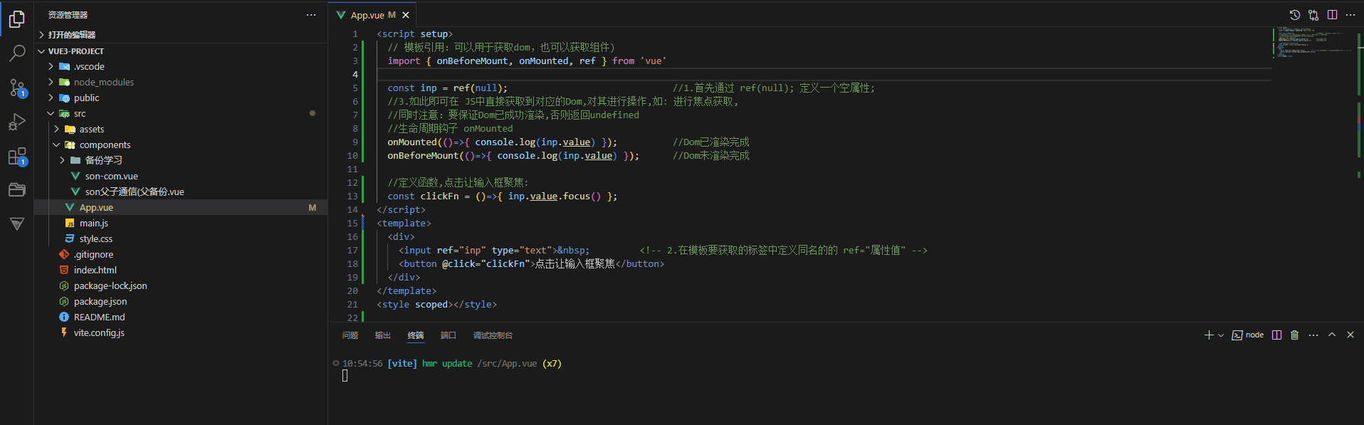Open the Source Control view icon
The height and width of the screenshot is (425, 1364).
click(17, 88)
